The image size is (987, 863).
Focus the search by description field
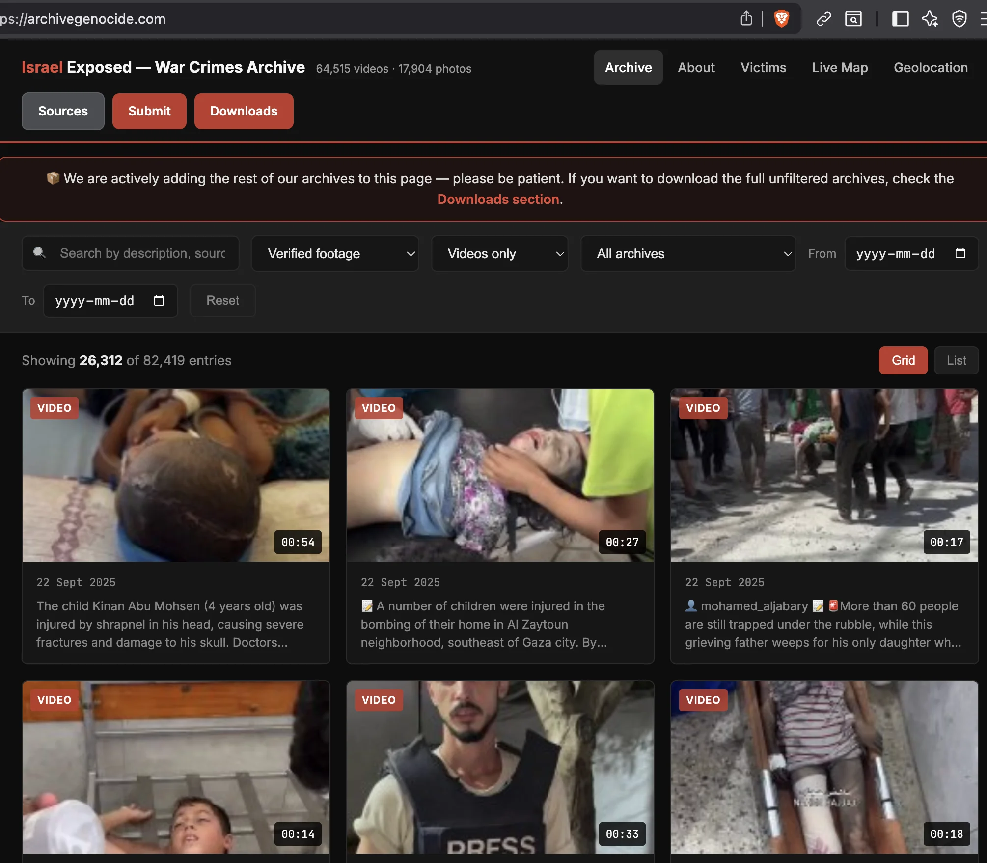pos(131,253)
